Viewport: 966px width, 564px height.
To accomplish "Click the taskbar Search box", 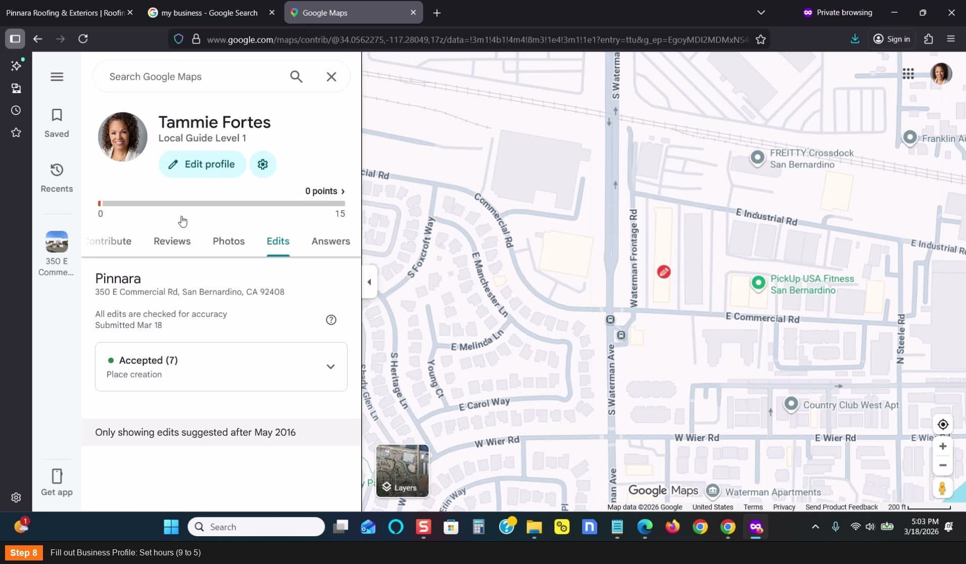I will point(256,527).
